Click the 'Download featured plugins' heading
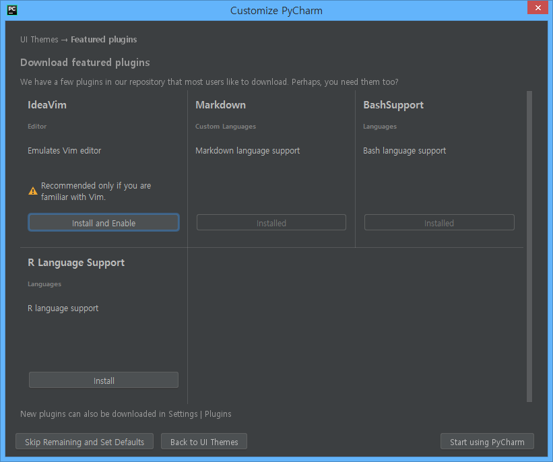This screenshot has height=462, width=553. pos(85,63)
